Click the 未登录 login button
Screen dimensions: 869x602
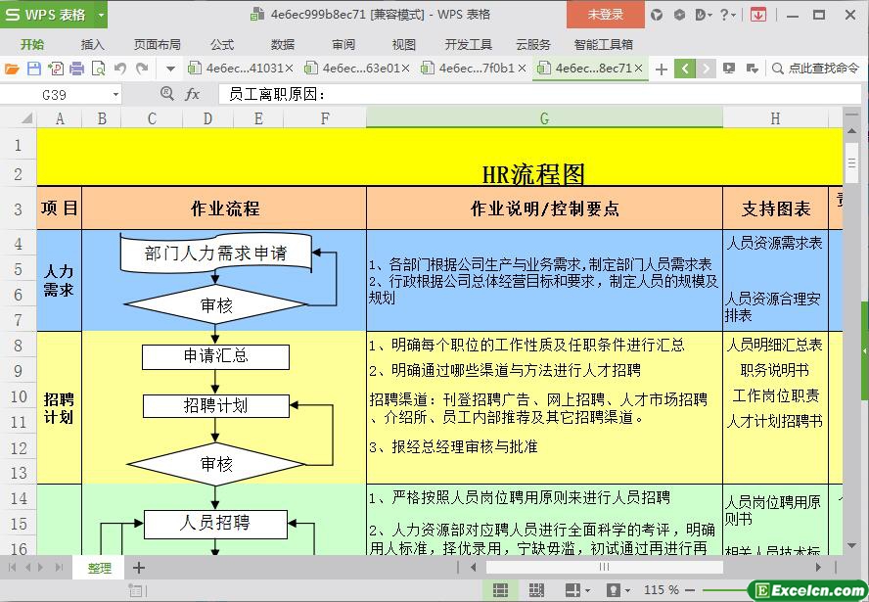coord(606,15)
